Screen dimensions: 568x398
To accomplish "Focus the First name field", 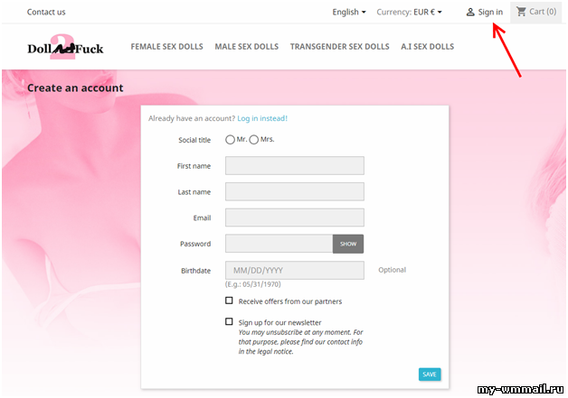I will [295, 165].
